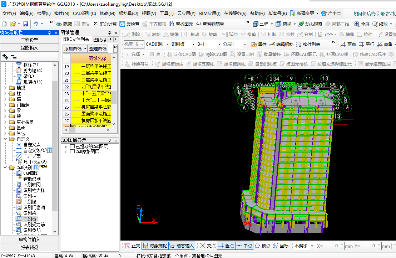Click 定位CAD图 tool
This screenshot has height=258, width=396.
click(181, 55)
